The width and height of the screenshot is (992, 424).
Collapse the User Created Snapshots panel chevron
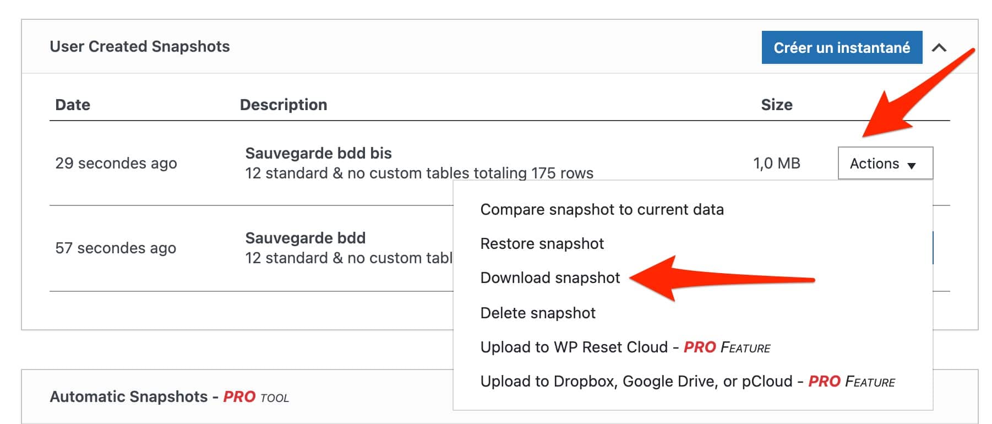[939, 48]
